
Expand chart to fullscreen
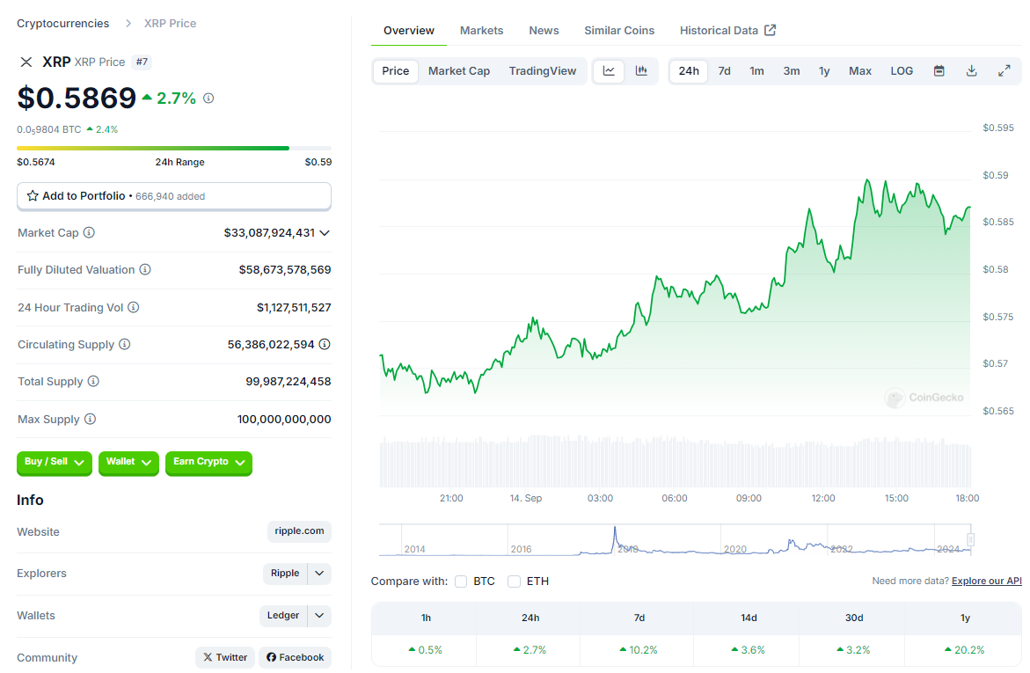(x=1004, y=71)
